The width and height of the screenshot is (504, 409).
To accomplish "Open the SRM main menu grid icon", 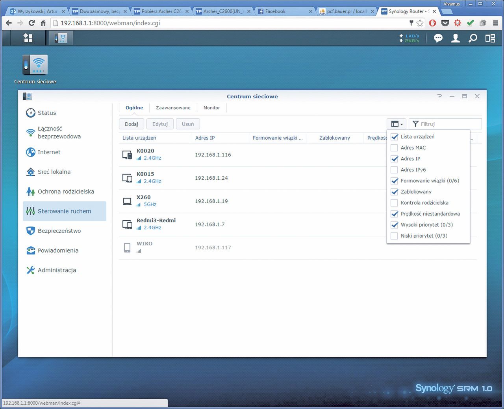I will 28,38.
